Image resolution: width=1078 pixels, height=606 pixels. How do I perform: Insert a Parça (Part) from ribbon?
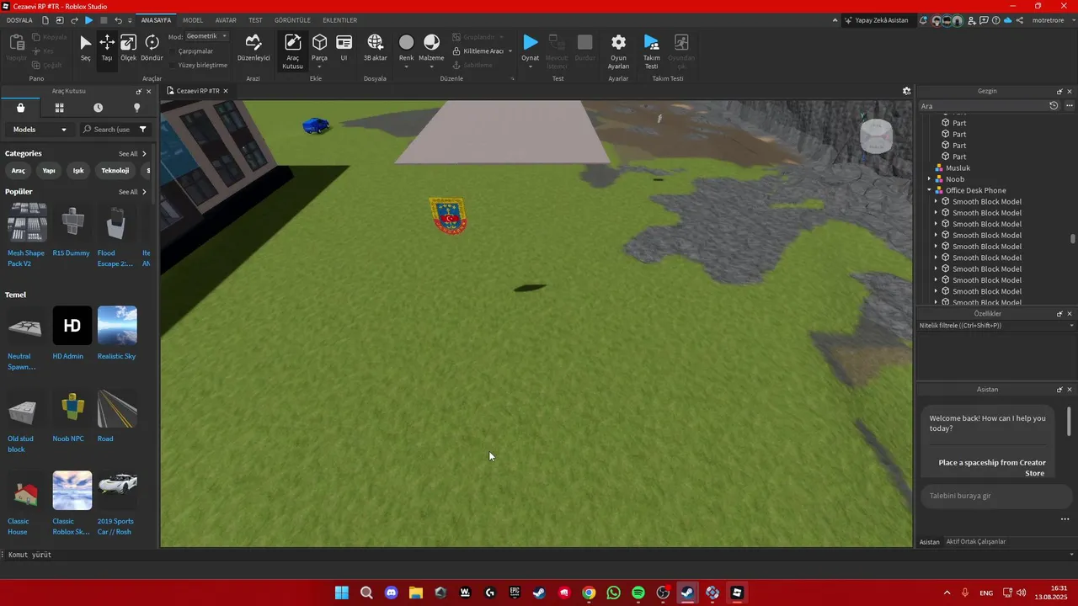click(319, 47)
